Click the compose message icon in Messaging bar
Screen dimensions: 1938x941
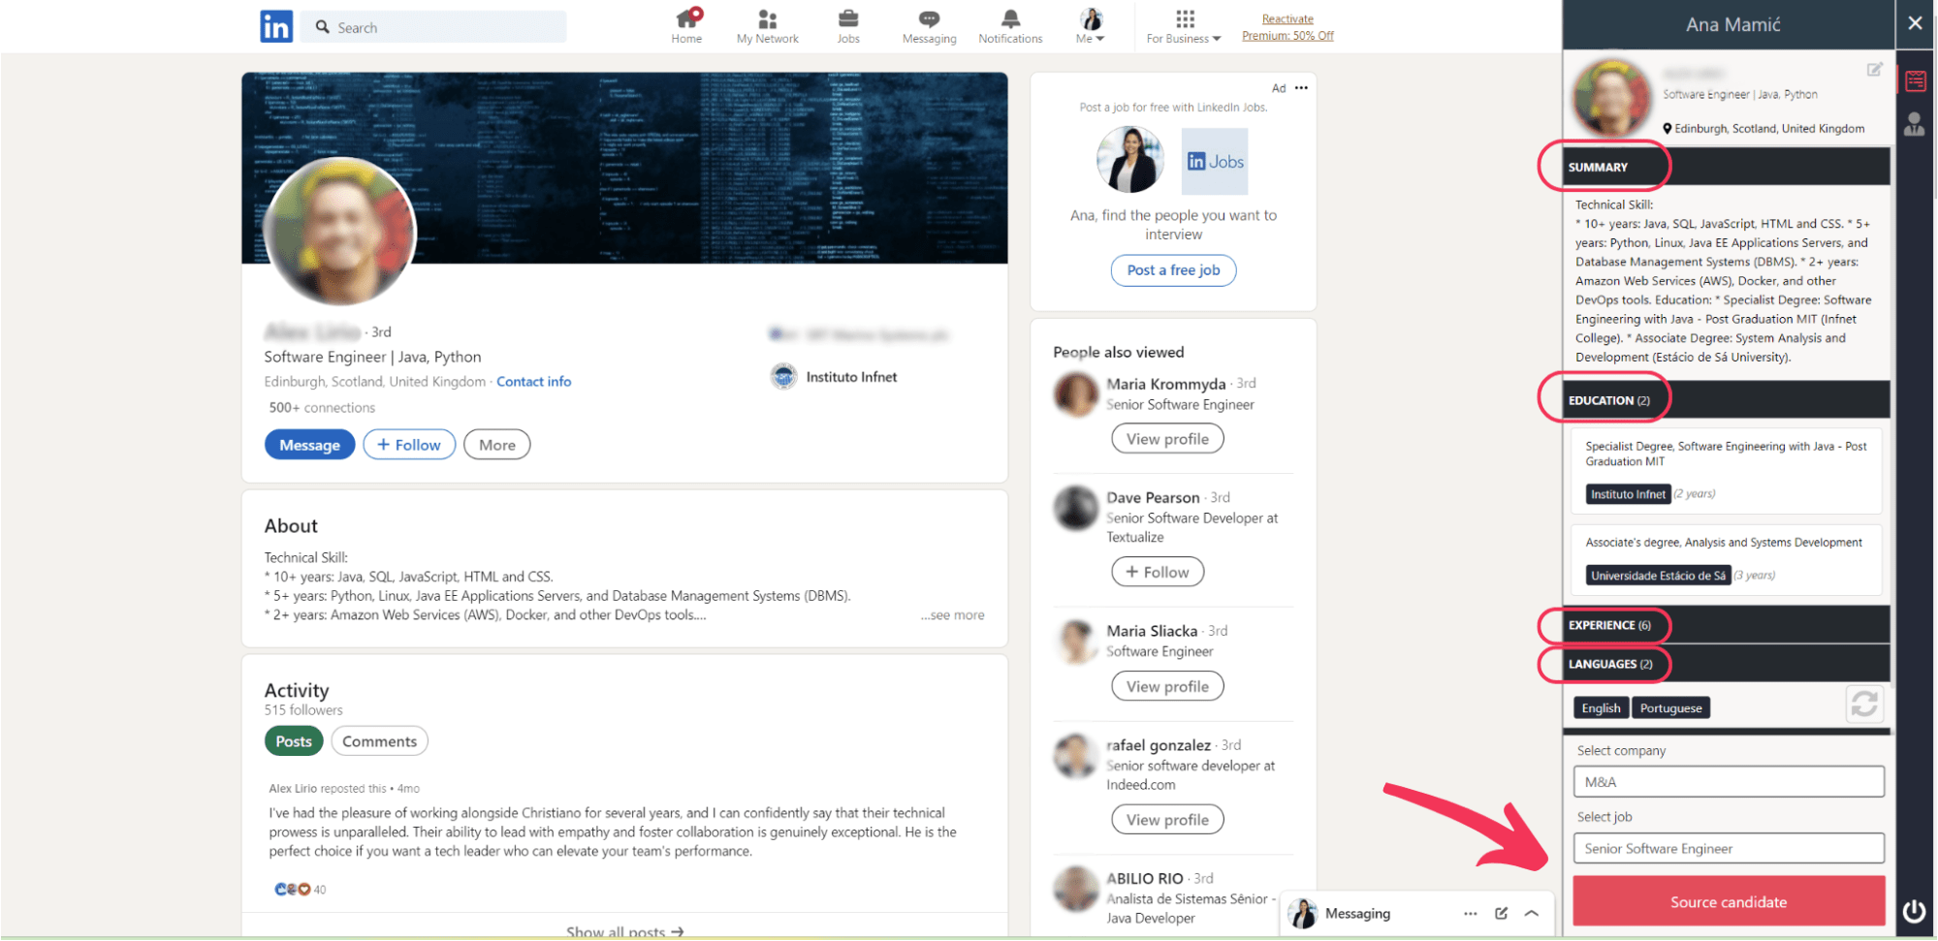click(1501, 913)
